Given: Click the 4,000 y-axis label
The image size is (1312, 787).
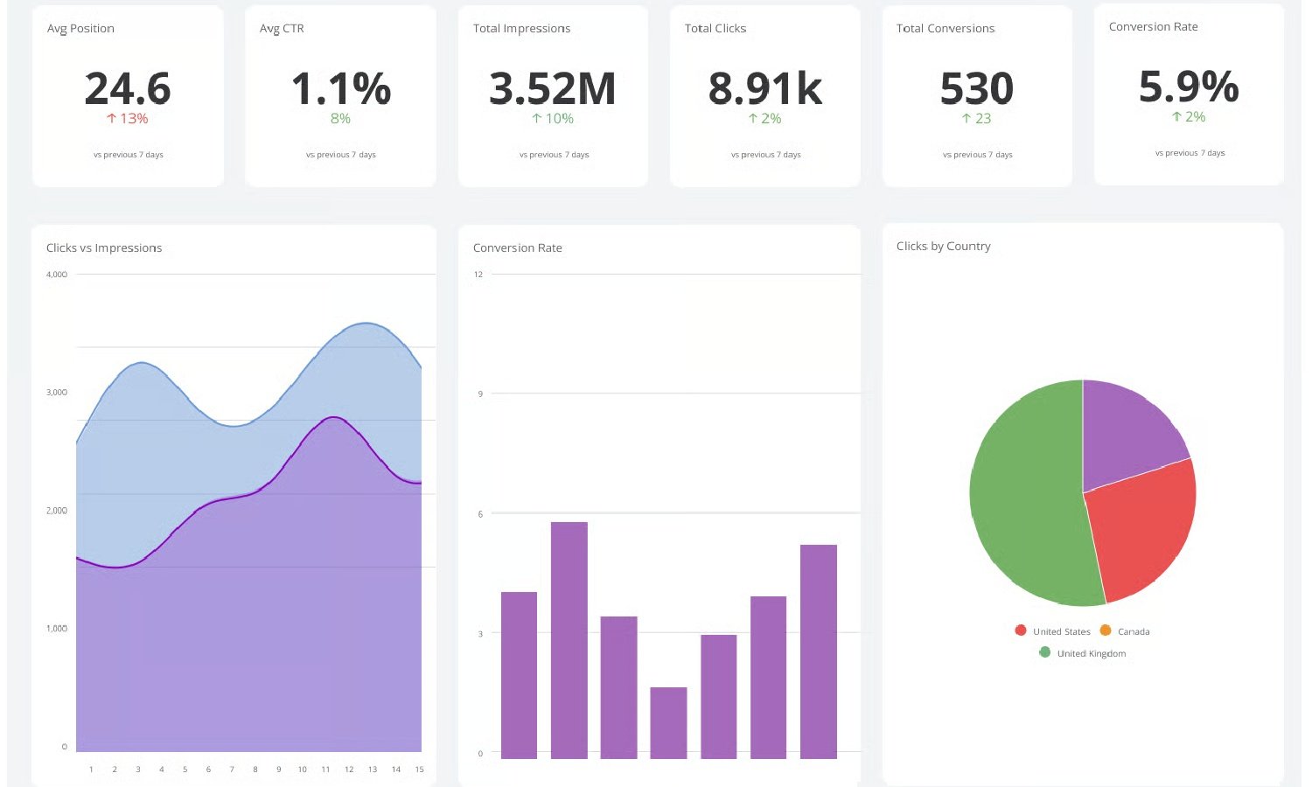Looking at the screenshot, I should pyautogui.click(x=57, y=275).
